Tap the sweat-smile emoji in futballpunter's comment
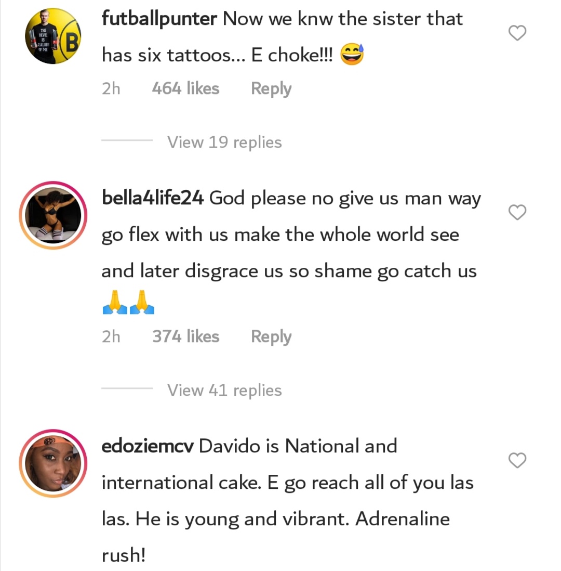 (352, 55)
